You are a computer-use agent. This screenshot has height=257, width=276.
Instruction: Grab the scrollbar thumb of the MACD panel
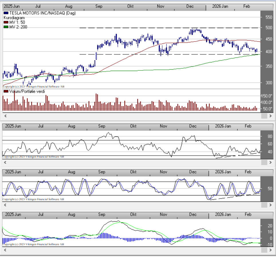click(264, 250)
